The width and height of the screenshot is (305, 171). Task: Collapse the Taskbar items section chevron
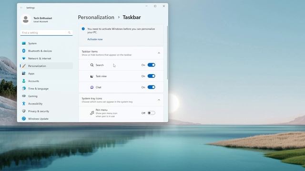pyautogui.click(x=159, y=53)
